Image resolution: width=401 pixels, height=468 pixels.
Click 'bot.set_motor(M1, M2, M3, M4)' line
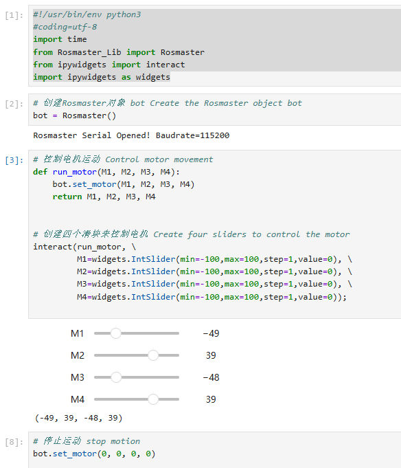click(124, 184)
